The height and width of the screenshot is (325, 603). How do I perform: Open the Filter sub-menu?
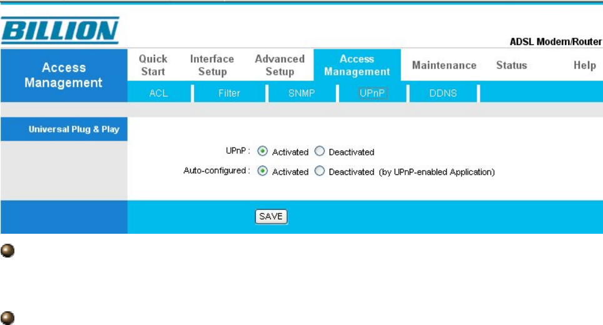(x=229, y=93)
